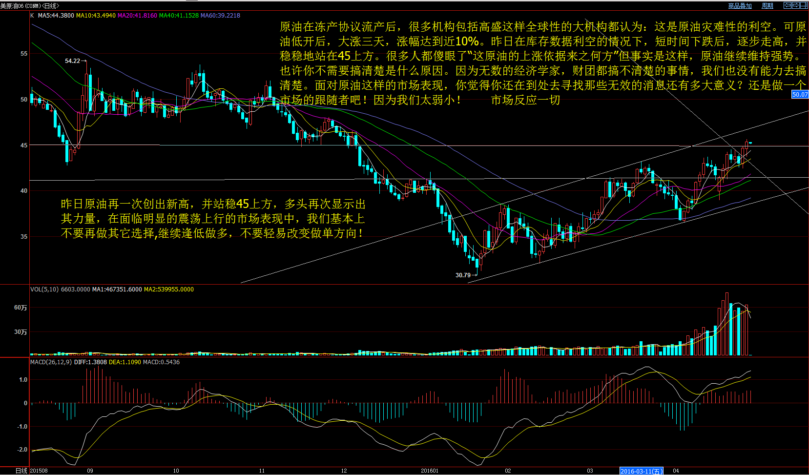The image size is (809, 475).
Task: Click the 201601 date on time axis
Action: [430, 471]
